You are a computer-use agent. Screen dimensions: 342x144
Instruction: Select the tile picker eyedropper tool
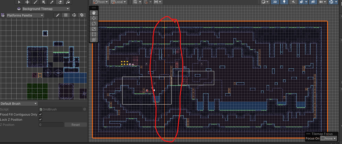coord(52,2)
